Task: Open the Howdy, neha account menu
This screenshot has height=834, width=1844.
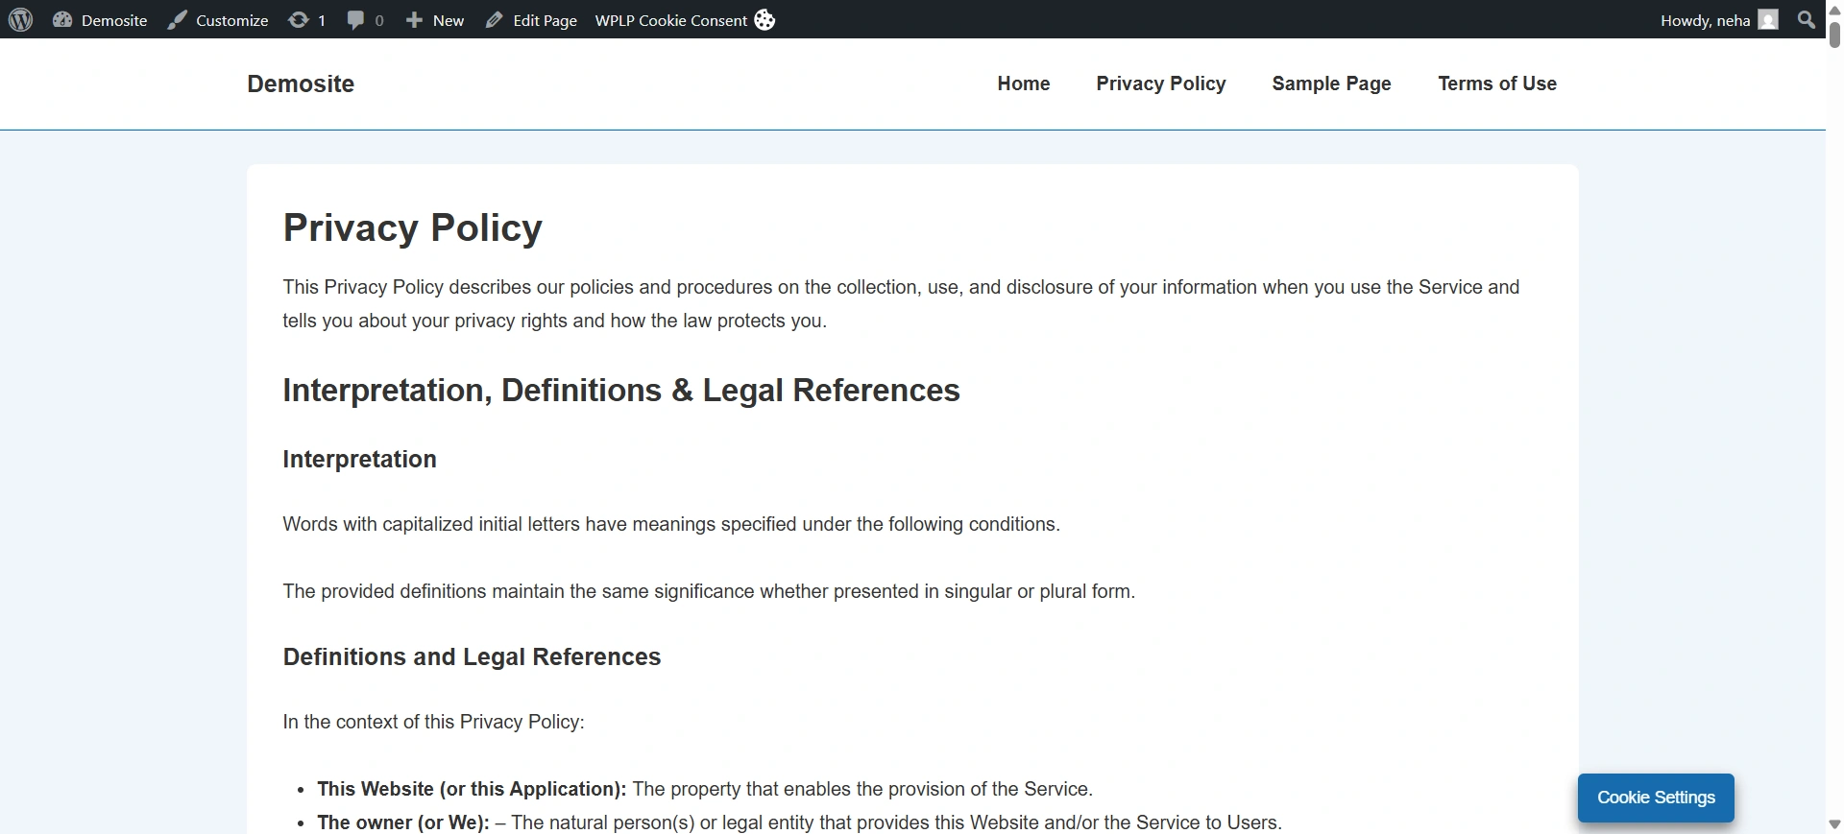Action: click(1718, 20)
